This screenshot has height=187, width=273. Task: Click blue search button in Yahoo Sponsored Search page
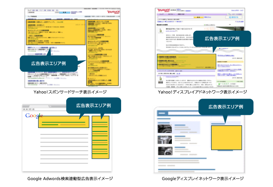tap(65, 13)
